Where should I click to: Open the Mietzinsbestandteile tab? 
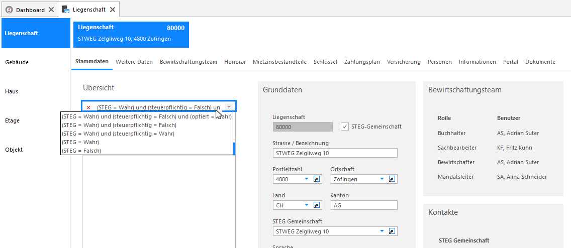tap(279, 62)
